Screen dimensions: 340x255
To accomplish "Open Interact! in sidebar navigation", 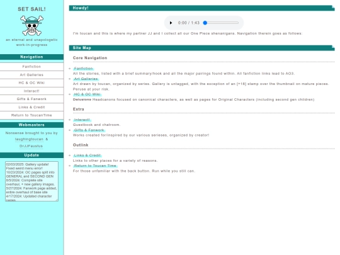I will (x=31, y=91).
